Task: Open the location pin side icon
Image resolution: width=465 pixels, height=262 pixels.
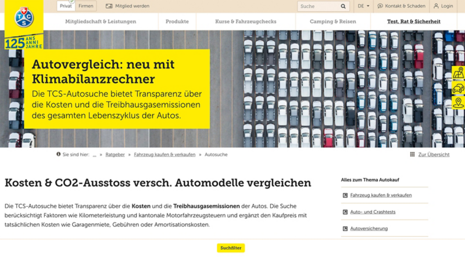Action: tap(458, 103)
